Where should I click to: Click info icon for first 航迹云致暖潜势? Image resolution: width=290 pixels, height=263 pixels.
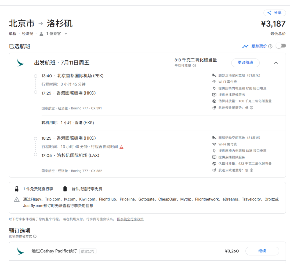251,108
